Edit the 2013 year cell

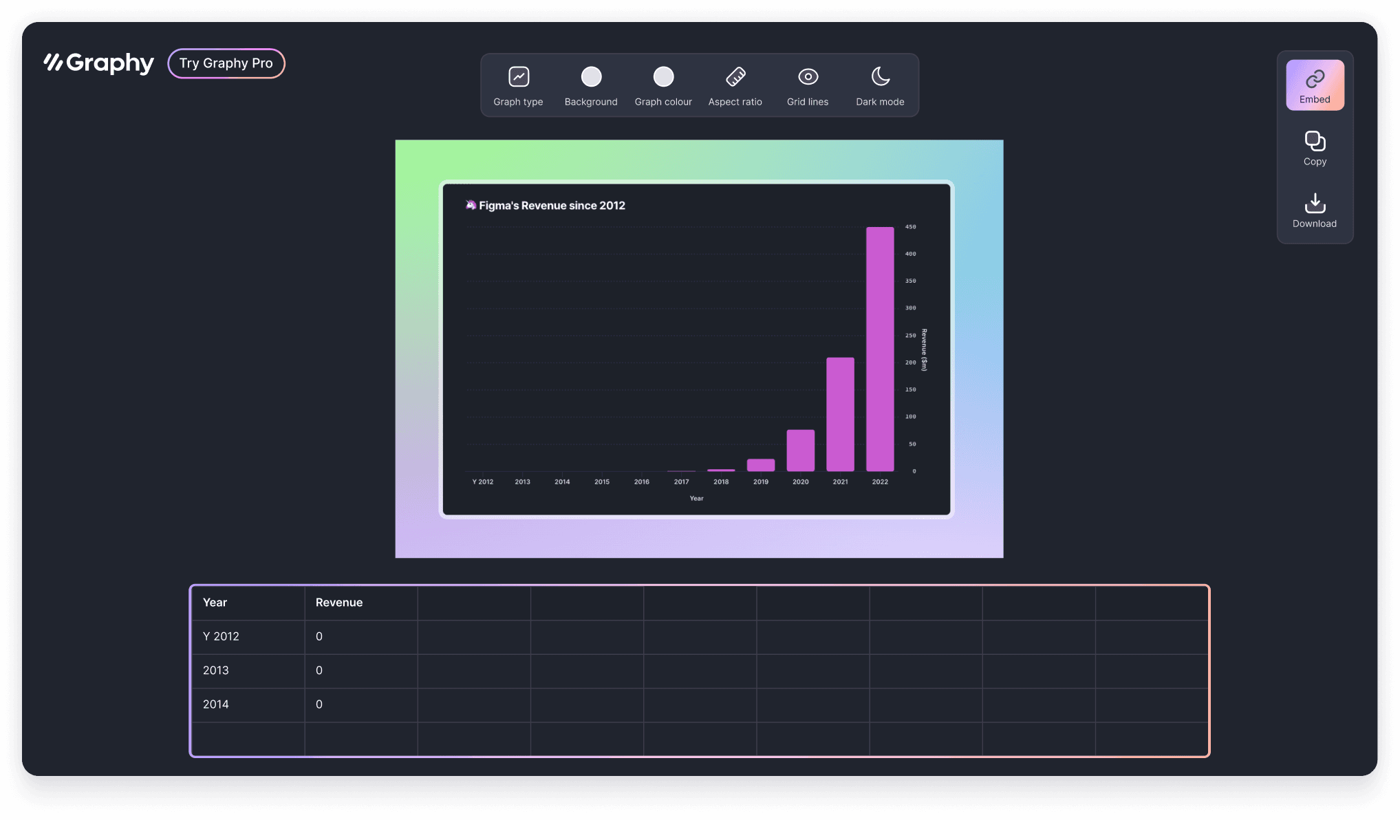point(248,670)
